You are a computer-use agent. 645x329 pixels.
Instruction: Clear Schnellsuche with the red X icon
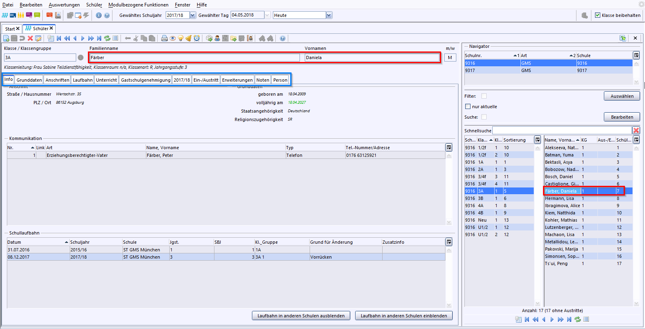pyautogui.click(x=636, y=130)
